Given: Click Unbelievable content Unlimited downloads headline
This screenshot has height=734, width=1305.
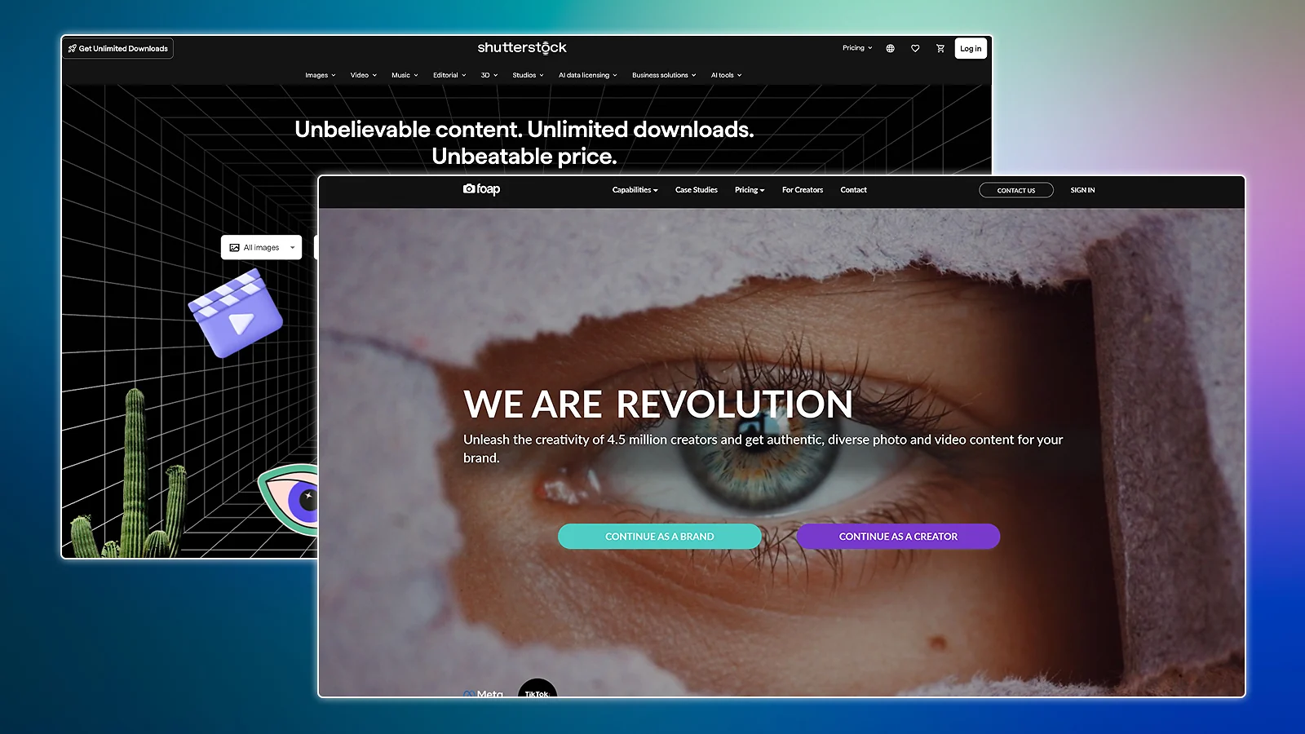Looking at the screenshot, I should [524, 143].
